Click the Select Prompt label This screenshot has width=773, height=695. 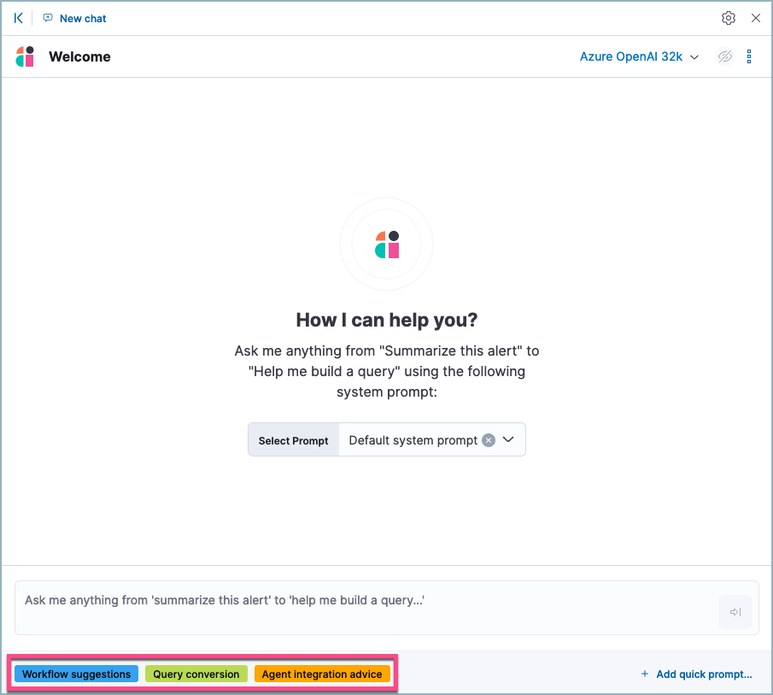point(293,440)
